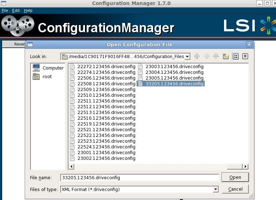This screenshot has width=276, height=200.
Task: Open the Edit menu
Action: [x=15, y=10]
